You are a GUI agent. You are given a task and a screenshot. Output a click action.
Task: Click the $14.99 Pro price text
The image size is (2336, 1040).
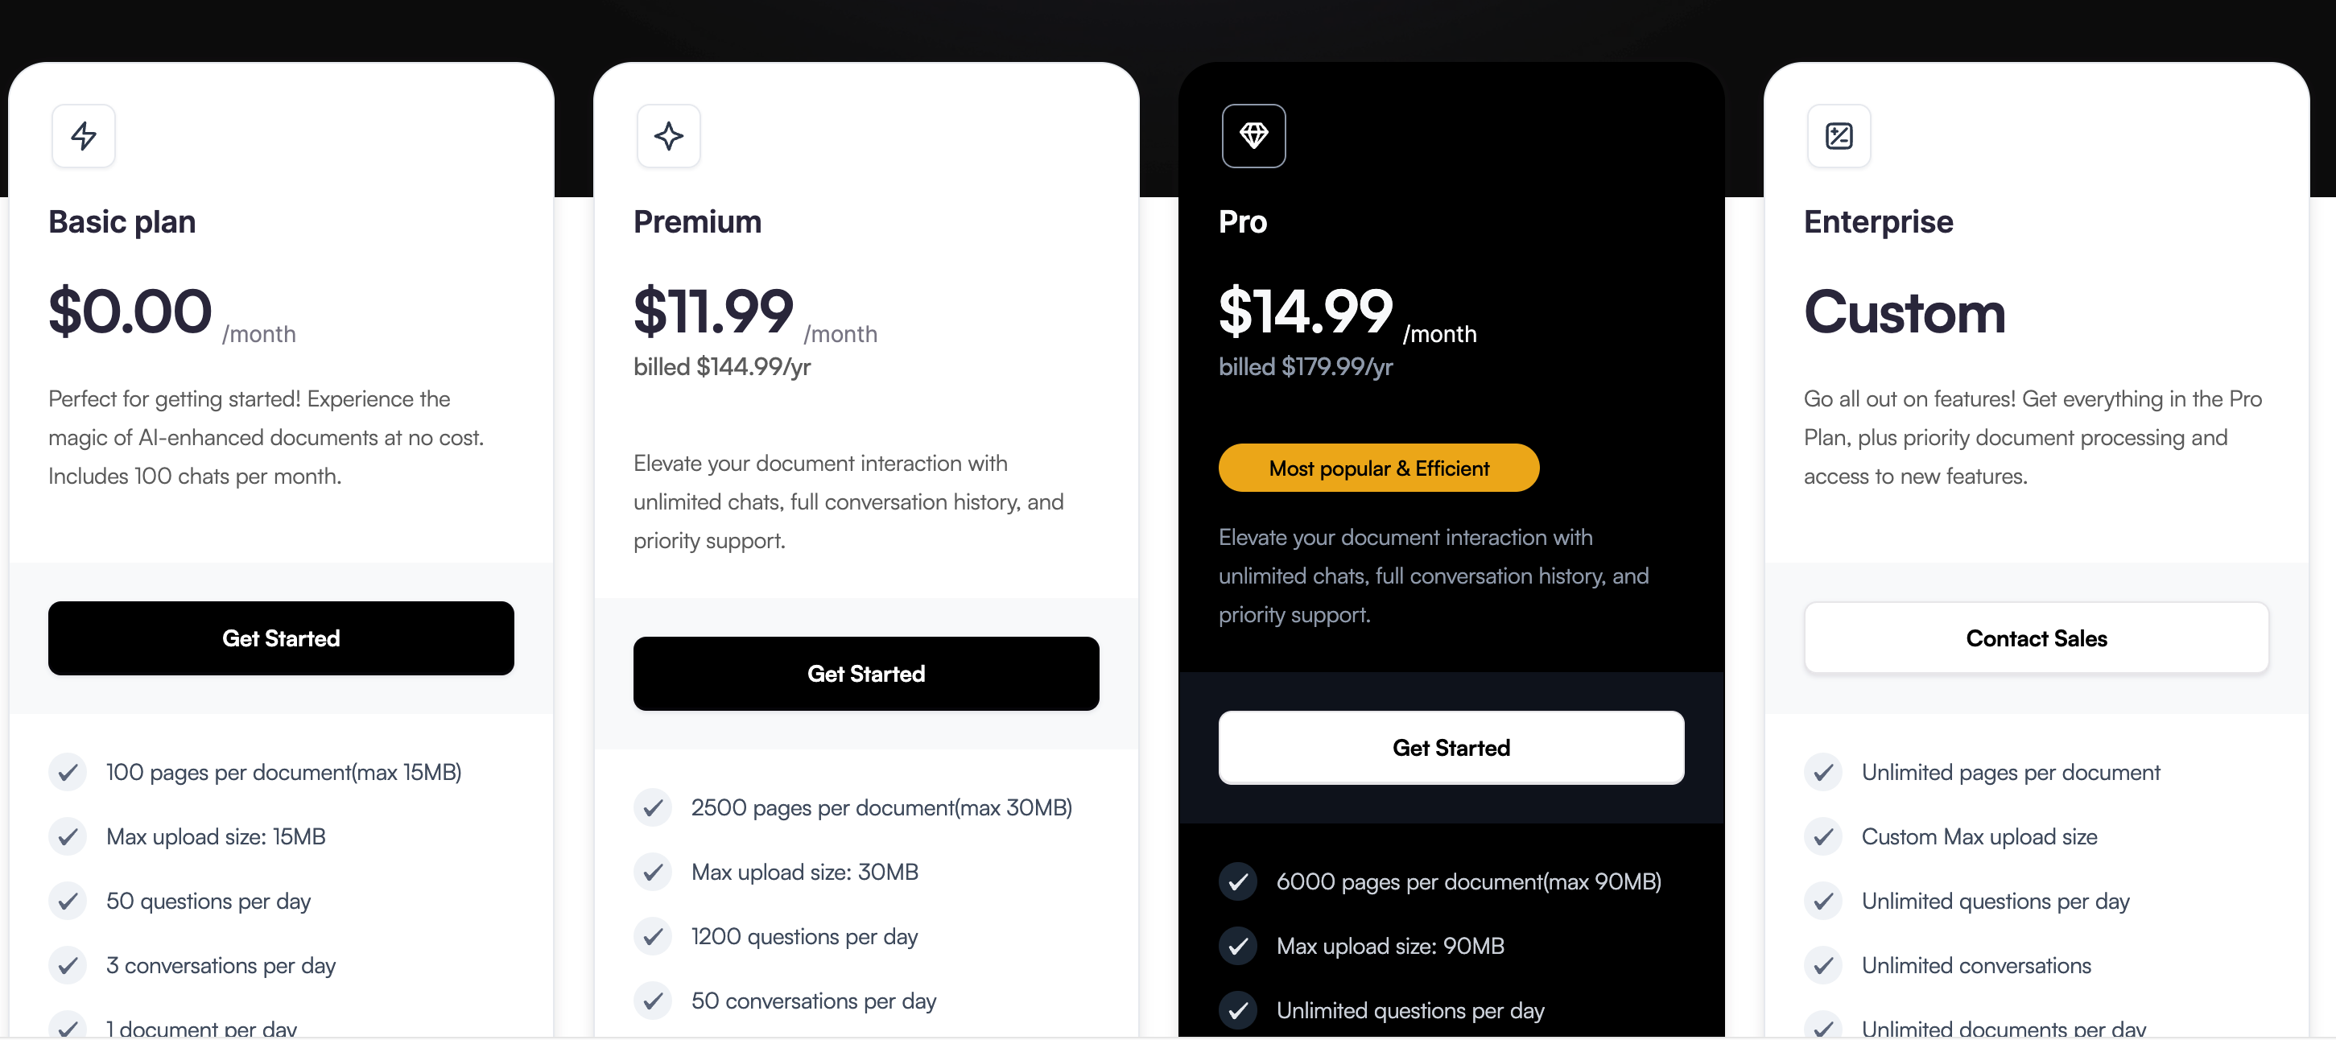point(1305,312)
